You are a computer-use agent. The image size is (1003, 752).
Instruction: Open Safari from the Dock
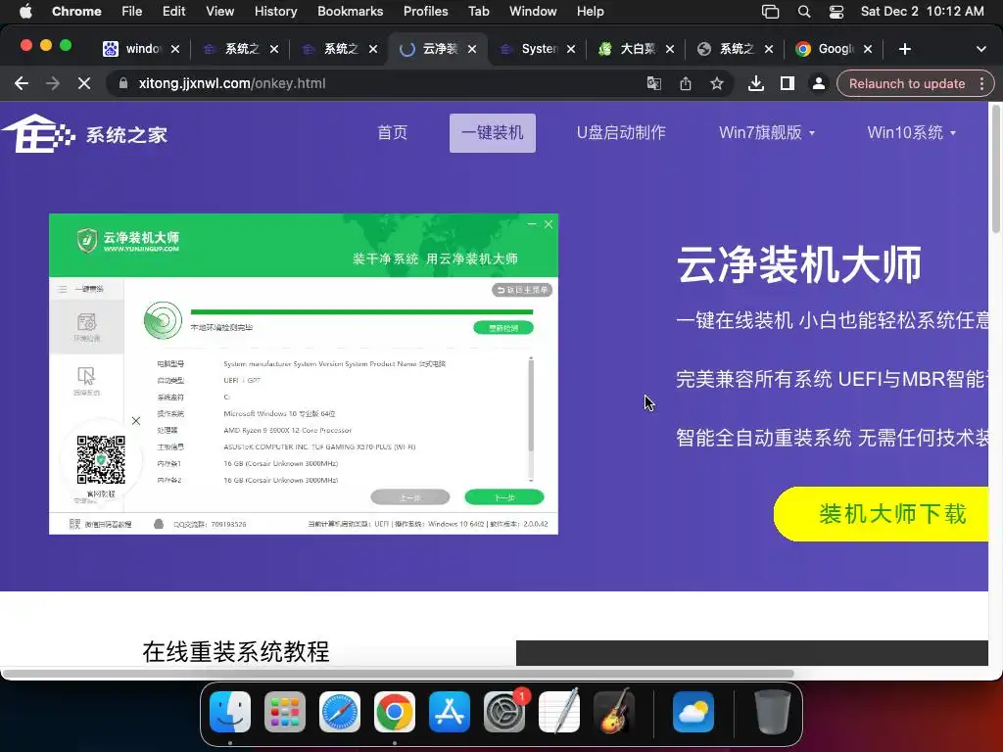(x=340, y=712)
